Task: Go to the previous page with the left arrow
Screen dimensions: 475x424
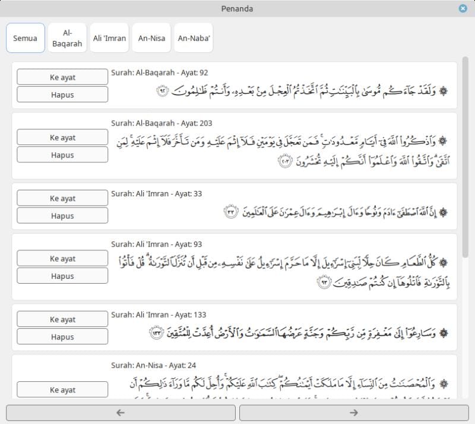Action: coord(121,413)
